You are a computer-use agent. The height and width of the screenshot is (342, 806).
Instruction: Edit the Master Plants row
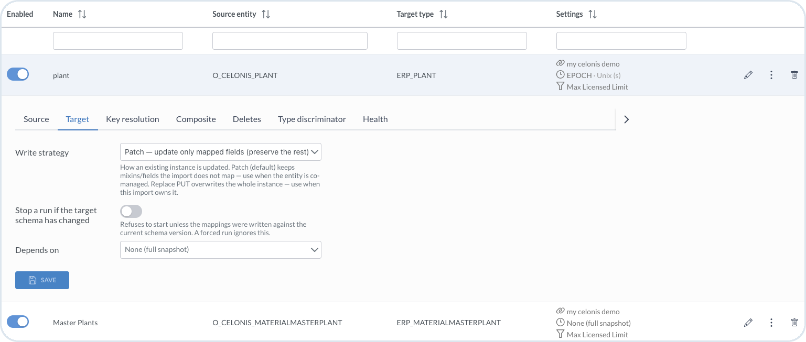tap(748, 323)
